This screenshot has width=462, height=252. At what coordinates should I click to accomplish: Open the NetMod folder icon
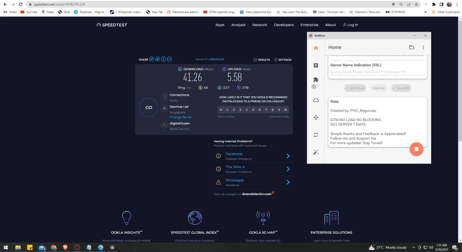412,47
